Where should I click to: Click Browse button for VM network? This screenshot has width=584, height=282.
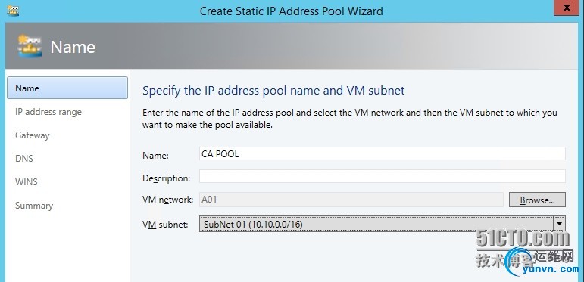coord(537,200)
